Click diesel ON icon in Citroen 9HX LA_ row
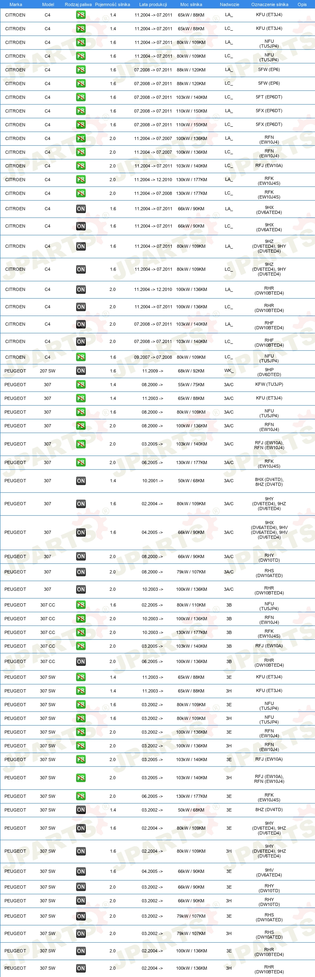This screenshot has height=977, width=315. [x=81, y=209]
